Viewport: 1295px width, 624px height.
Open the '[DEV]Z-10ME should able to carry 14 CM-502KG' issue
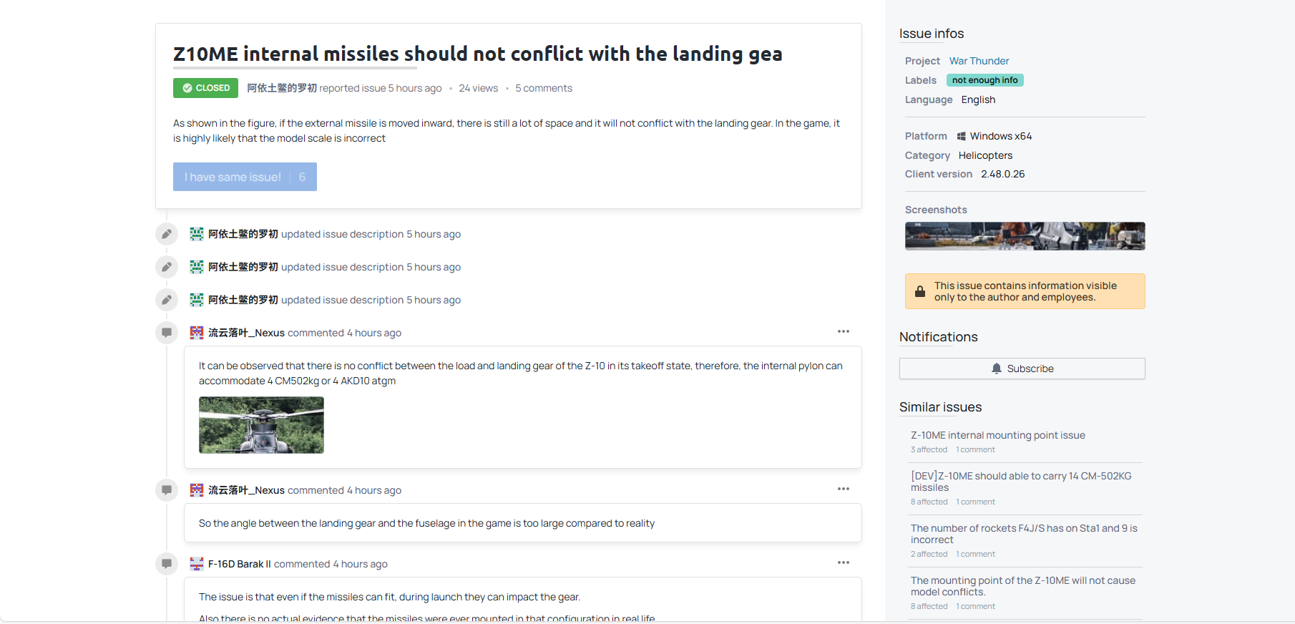click(1021, 482)
